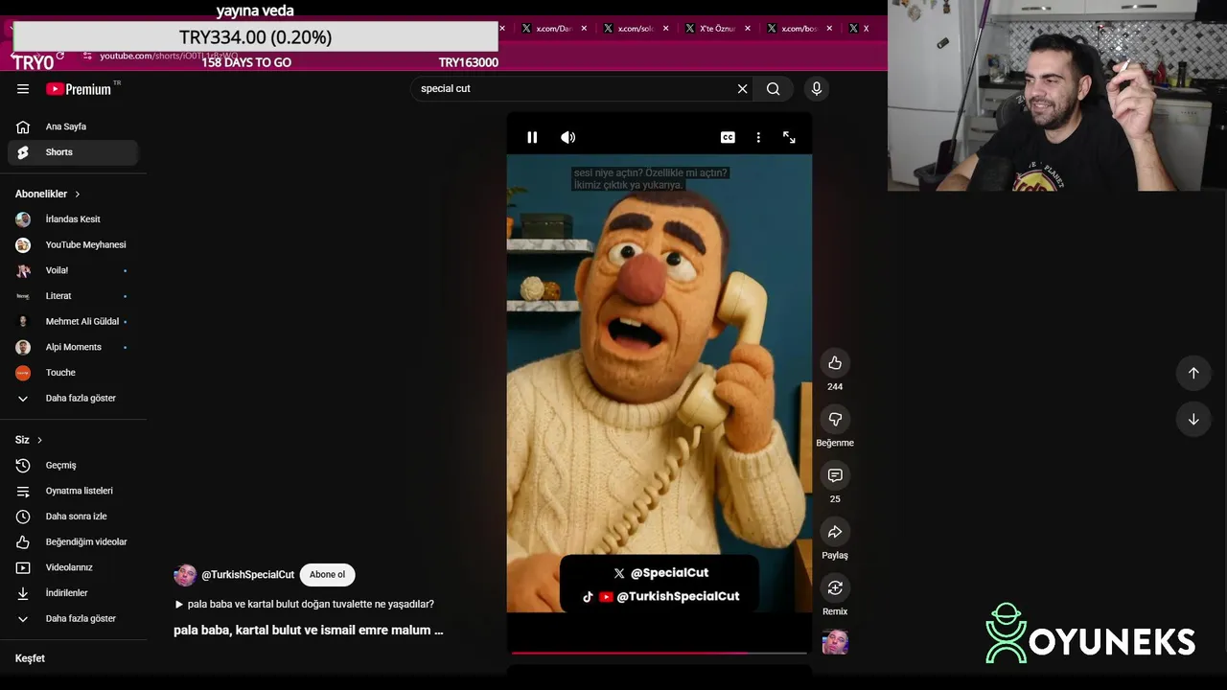
Task: Expand the Siz section chevron
Action: [39, 440]
